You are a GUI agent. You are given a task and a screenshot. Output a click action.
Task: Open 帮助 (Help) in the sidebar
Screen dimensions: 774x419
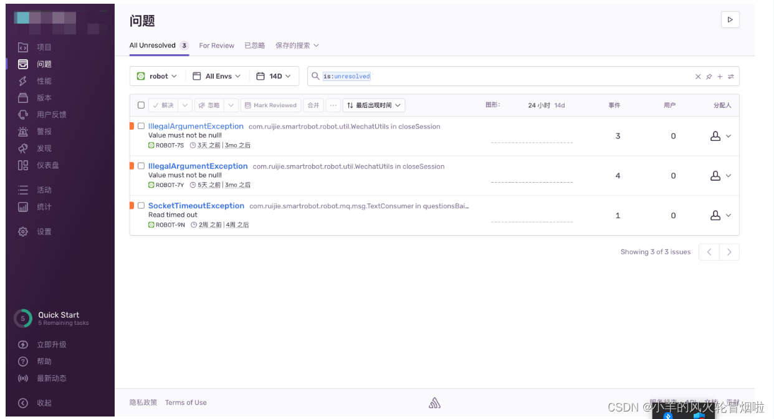tap(36, 362)
